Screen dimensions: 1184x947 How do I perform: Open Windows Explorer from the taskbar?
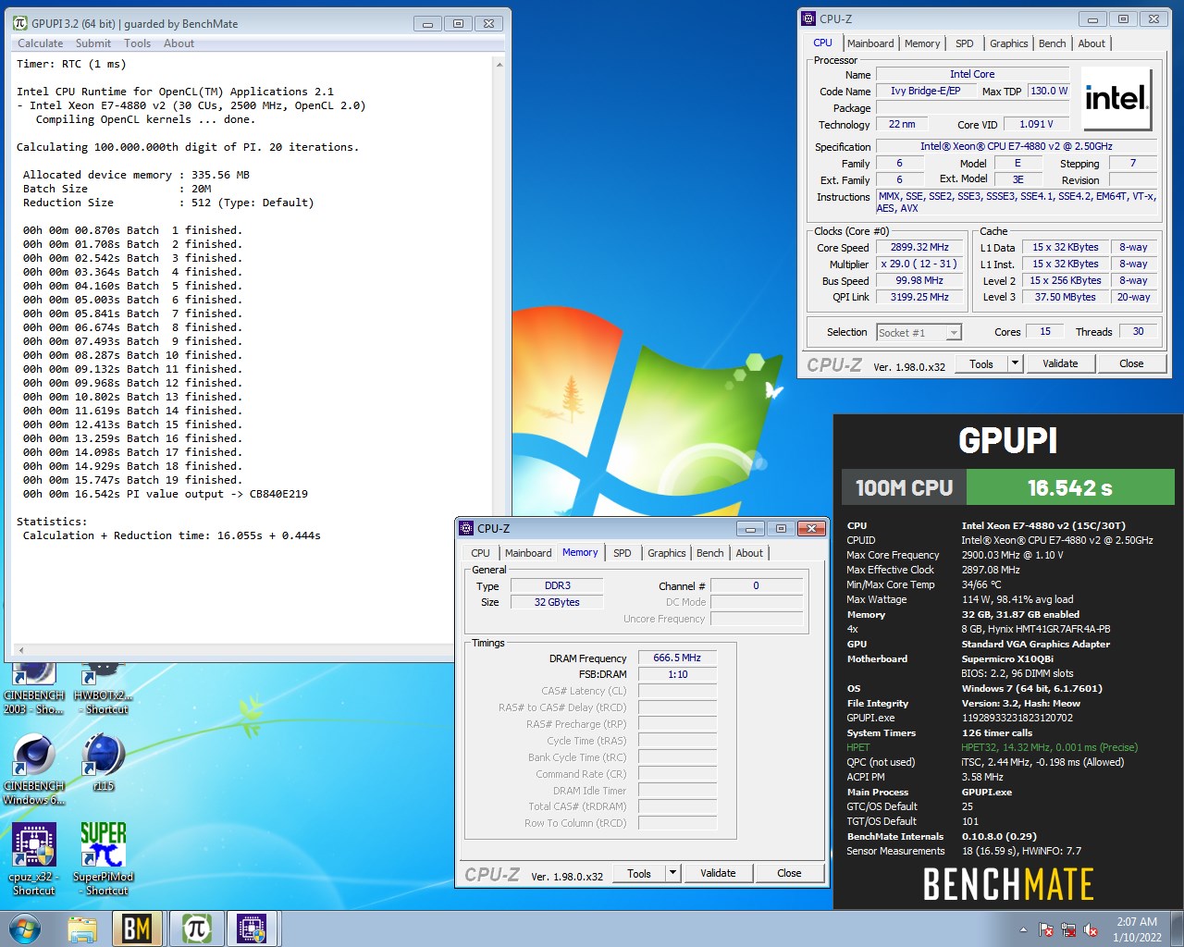pos(82,929)
